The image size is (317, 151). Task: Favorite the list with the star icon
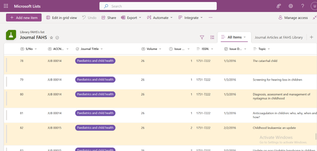pyautogui.click(x=51, y=38)
